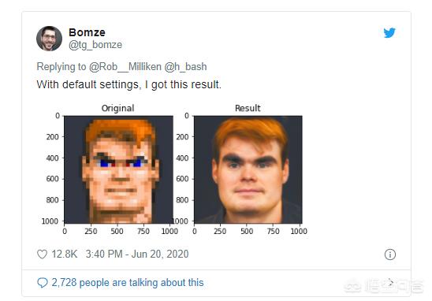Click the heart like icon

point(42,254)
